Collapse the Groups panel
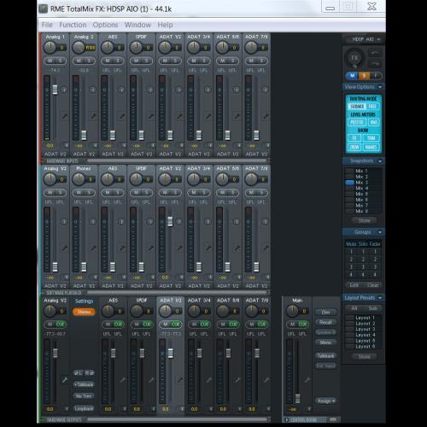Screen dimensions: 427x427 pos(380,232)
